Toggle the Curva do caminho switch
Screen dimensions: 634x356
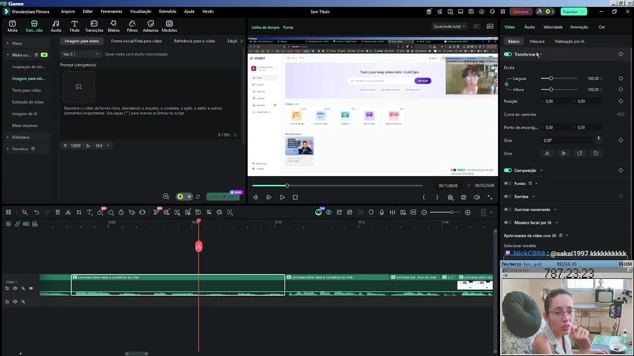(621, 114)
